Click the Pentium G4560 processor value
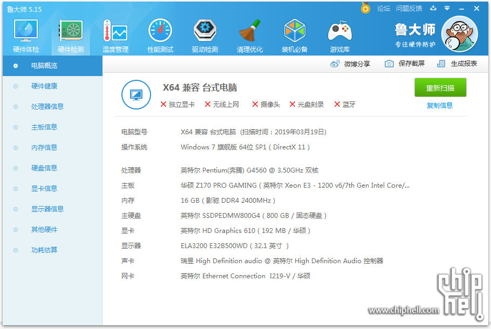The height and width of the screenshot is (329, 491). (250, 170)
